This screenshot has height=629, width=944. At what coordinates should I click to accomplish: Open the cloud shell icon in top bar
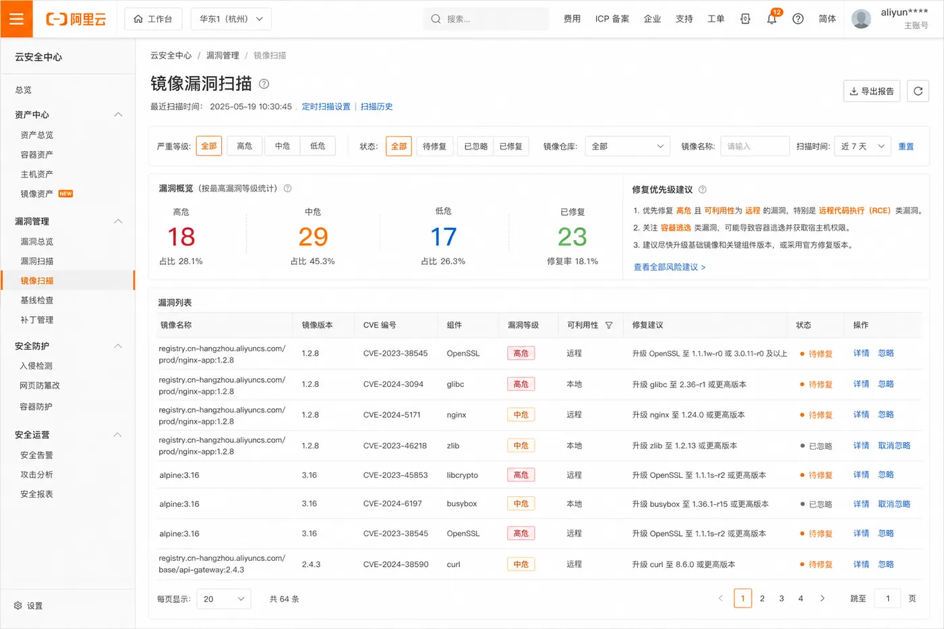[x=745, y=19]
